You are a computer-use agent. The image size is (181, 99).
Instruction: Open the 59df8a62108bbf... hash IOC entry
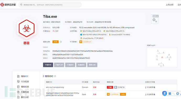[62, 94]
